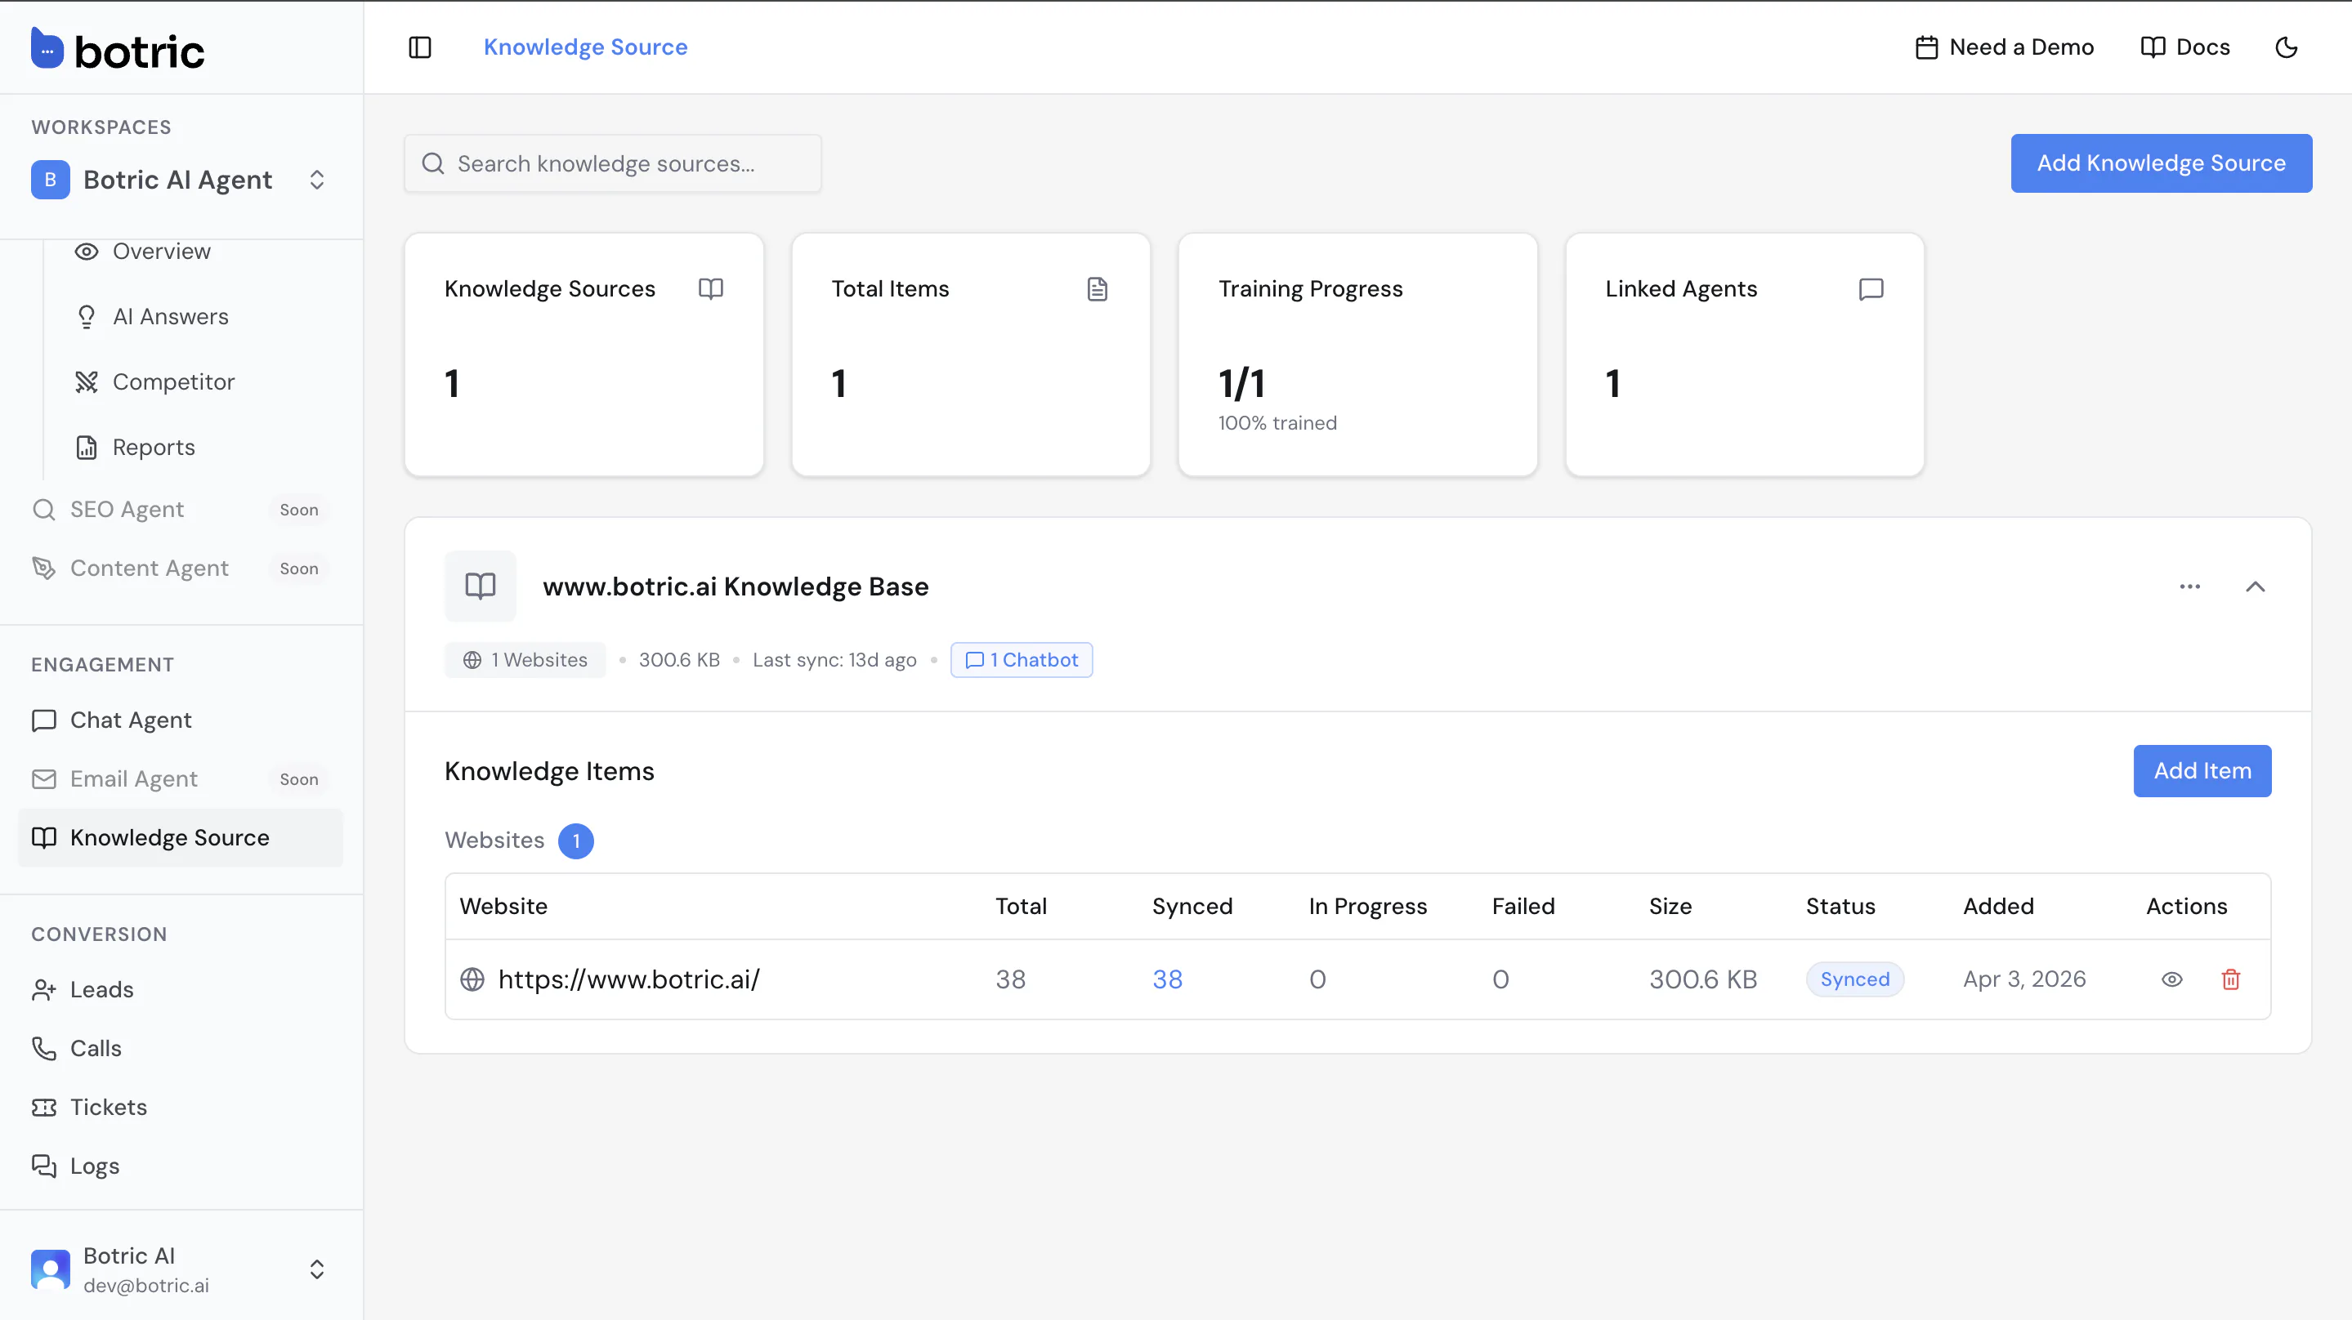Click the Add Item button

point(2202,770)
